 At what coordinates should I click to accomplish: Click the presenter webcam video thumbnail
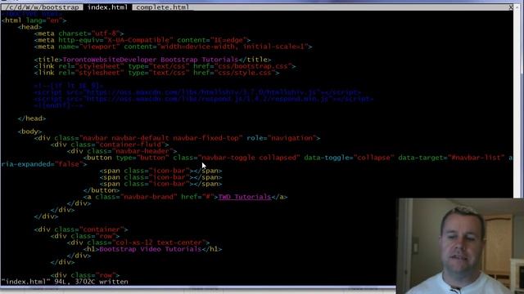tap(460, 246)
